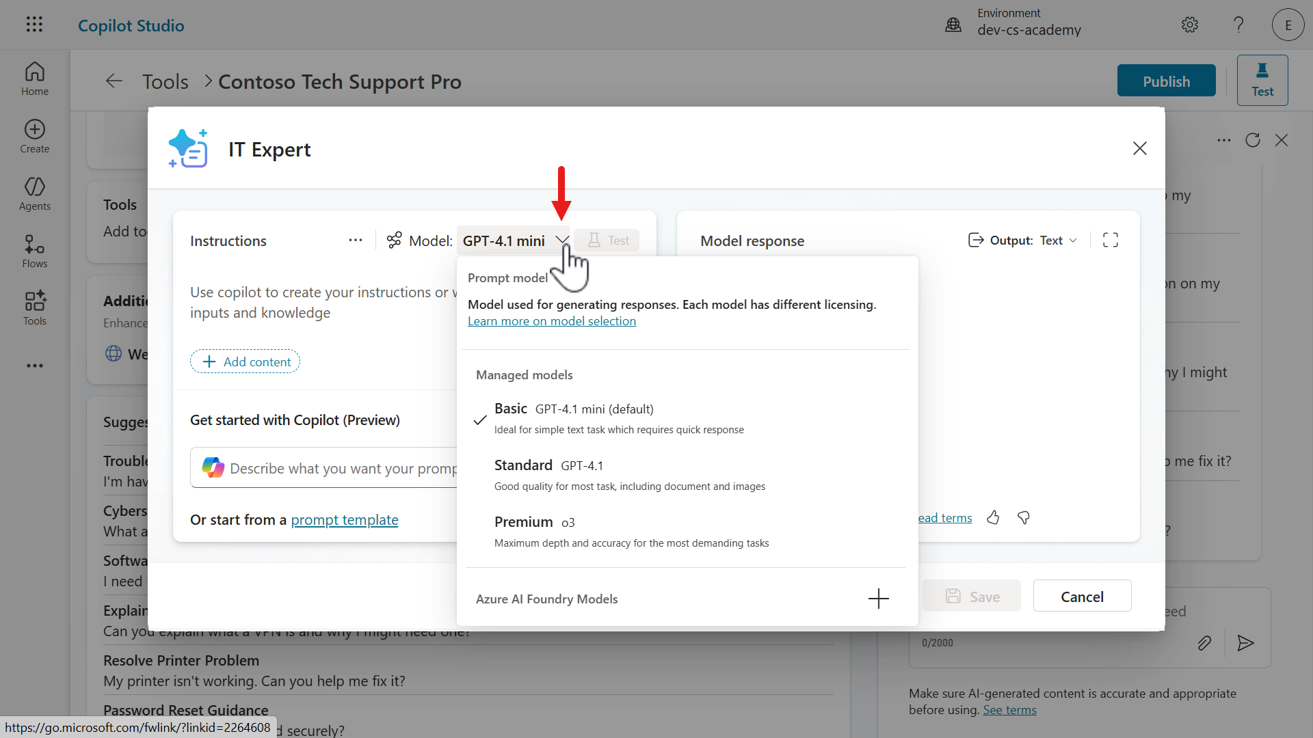Screen dimensions: 1313x738
Task: Click the Cancel button
Action: point(1082,597)
